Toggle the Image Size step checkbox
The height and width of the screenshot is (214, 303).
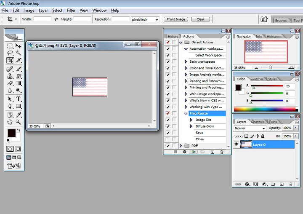click(168, 120)
